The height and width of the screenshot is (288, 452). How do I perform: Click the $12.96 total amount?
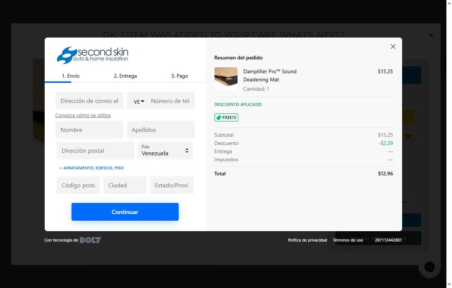385,174
